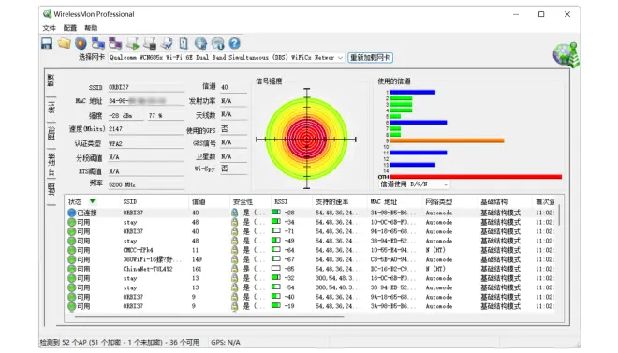Click the lock icon in the RSSI -71 row

(234, 231)
